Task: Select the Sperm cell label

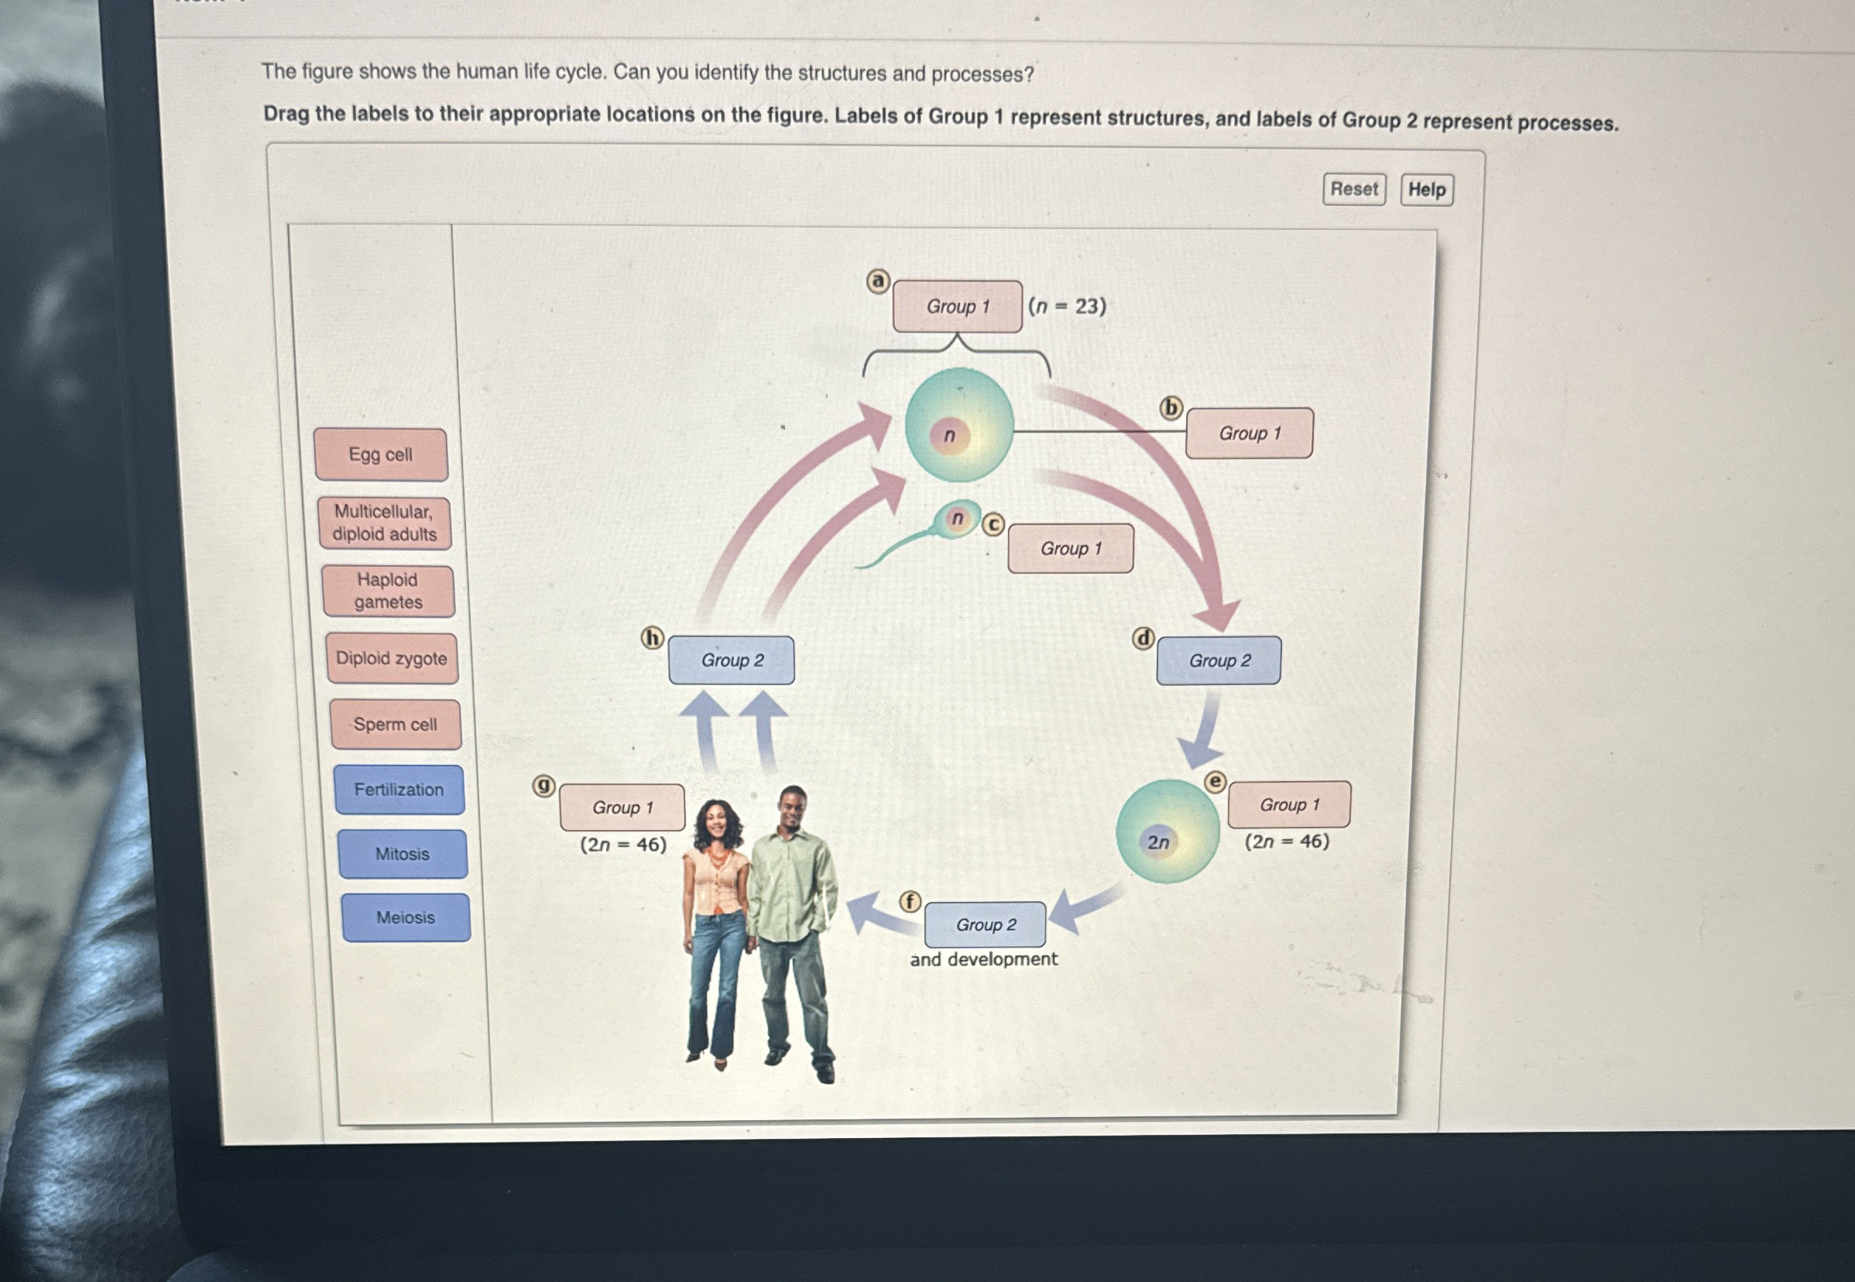Action: (x=396, y=725)
